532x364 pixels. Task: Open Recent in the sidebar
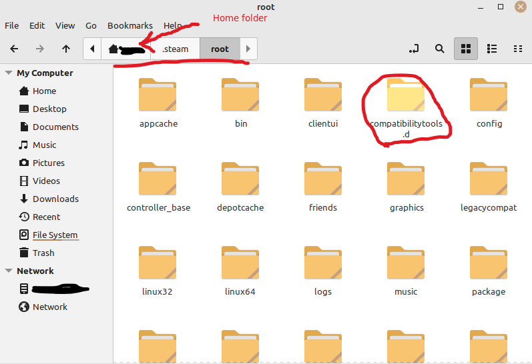[x=39, y=217]
